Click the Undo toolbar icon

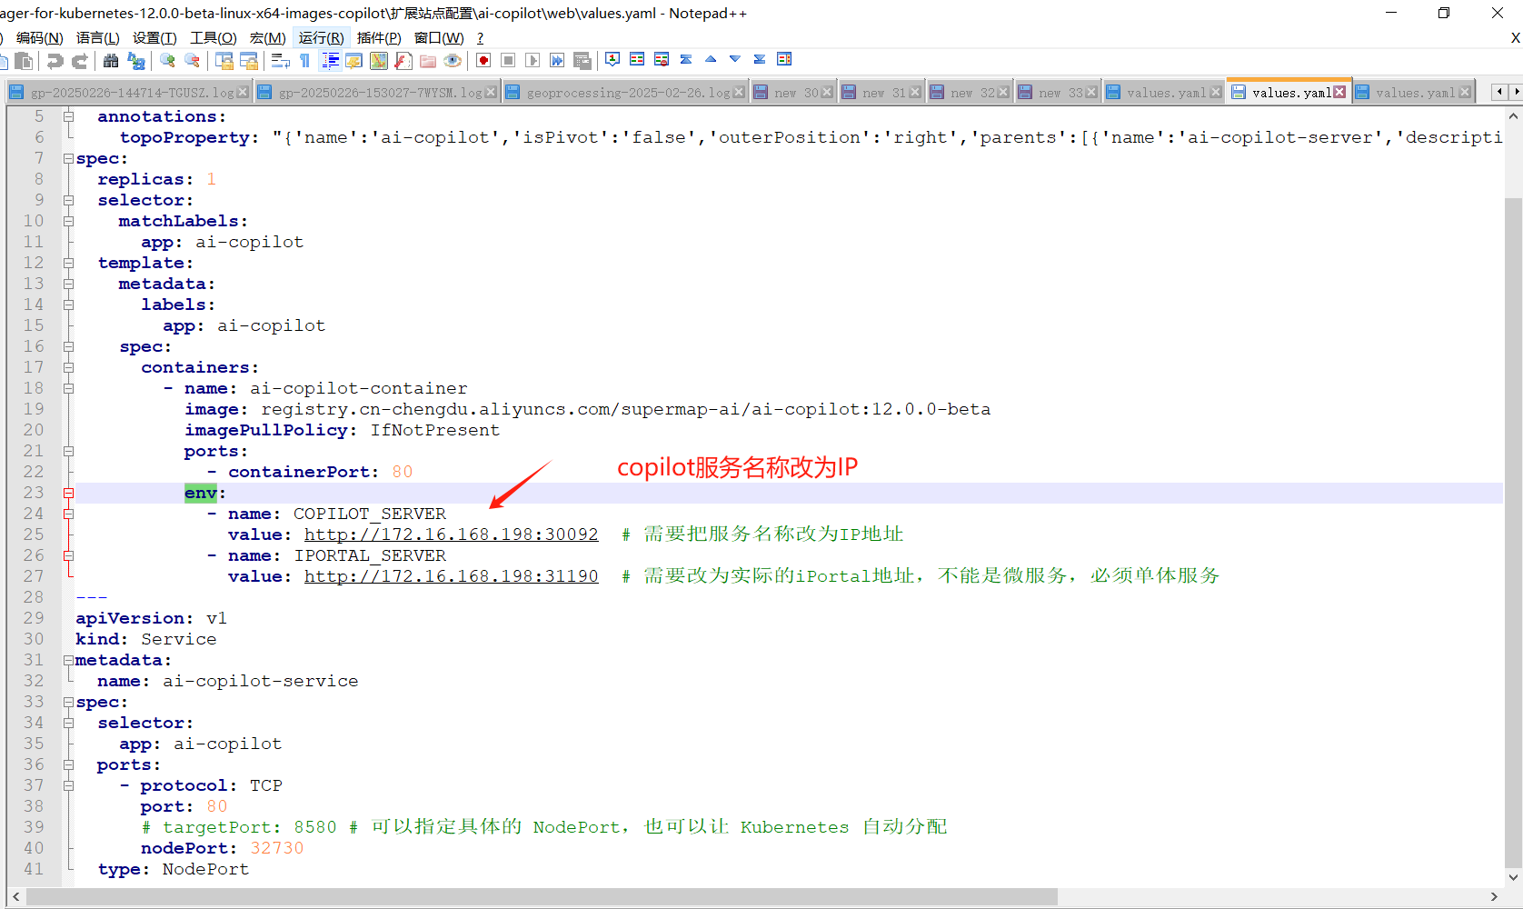click(x=55, y=61)
